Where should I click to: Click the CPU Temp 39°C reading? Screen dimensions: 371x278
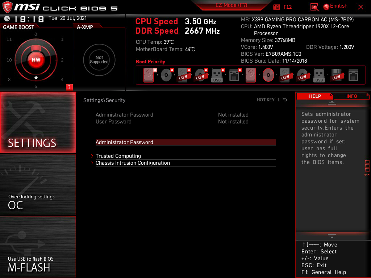click(x=155, y=42)
